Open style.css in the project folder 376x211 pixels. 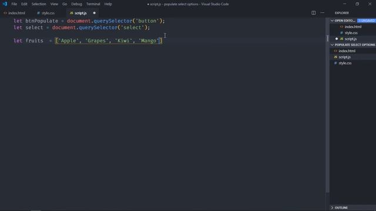coord(345,63)
